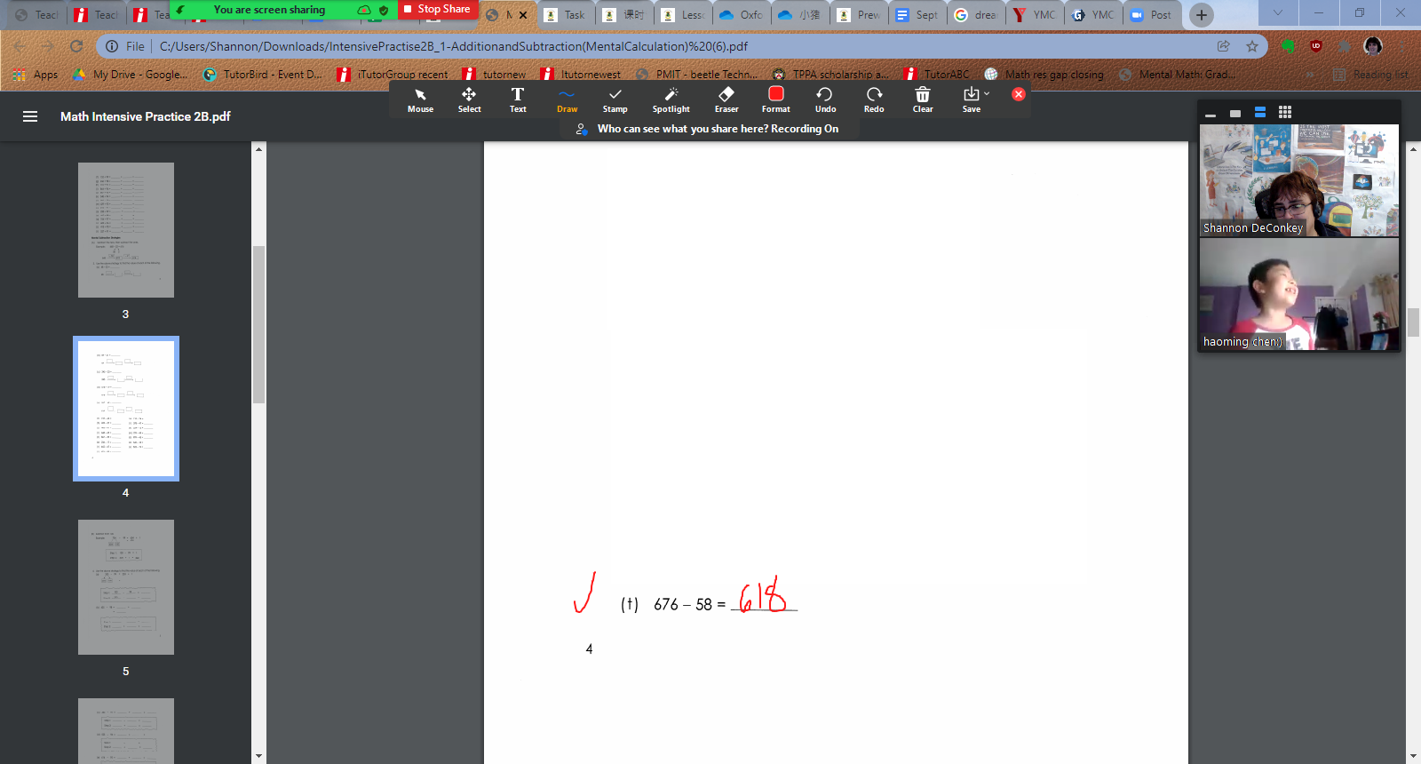1421x764 pixels.
Task: Open PMIT - beetle Techn bookmark
Action: (697, 75)
